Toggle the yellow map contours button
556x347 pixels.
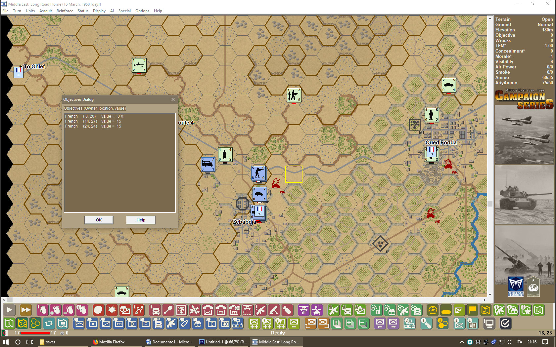[x=23, y=323]
